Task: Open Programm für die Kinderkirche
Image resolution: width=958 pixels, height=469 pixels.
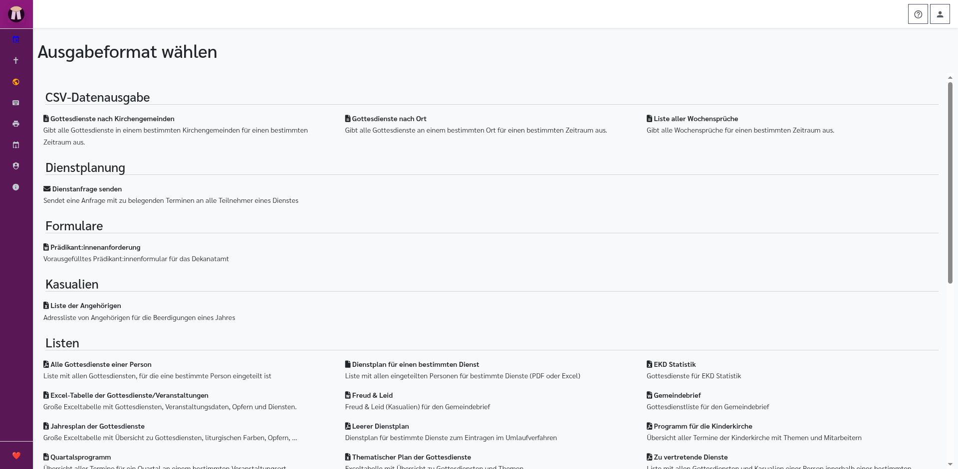Action: pyautogui.click(x=703, y=426)
